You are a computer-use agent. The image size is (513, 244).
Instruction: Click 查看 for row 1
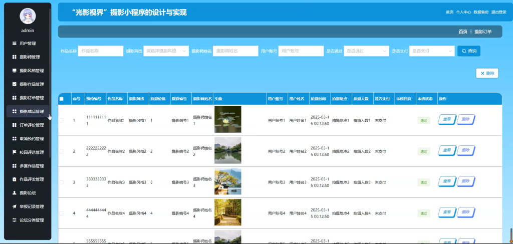pyautogui.click(x=447, y=119)
